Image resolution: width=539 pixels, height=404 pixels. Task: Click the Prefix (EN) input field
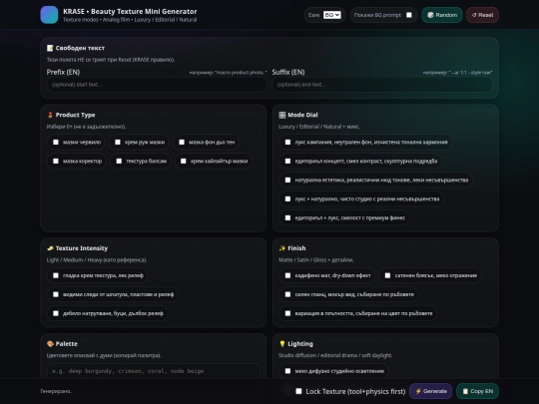tap(157, 85)
